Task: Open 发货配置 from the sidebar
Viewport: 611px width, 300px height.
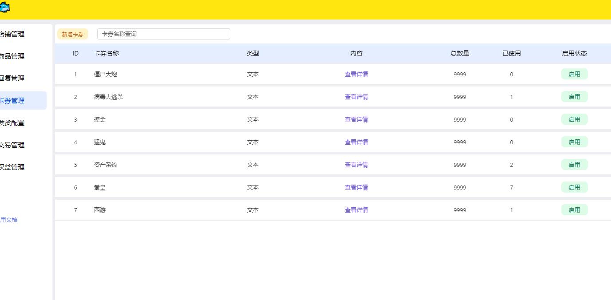Action: (x=12, y=123)
